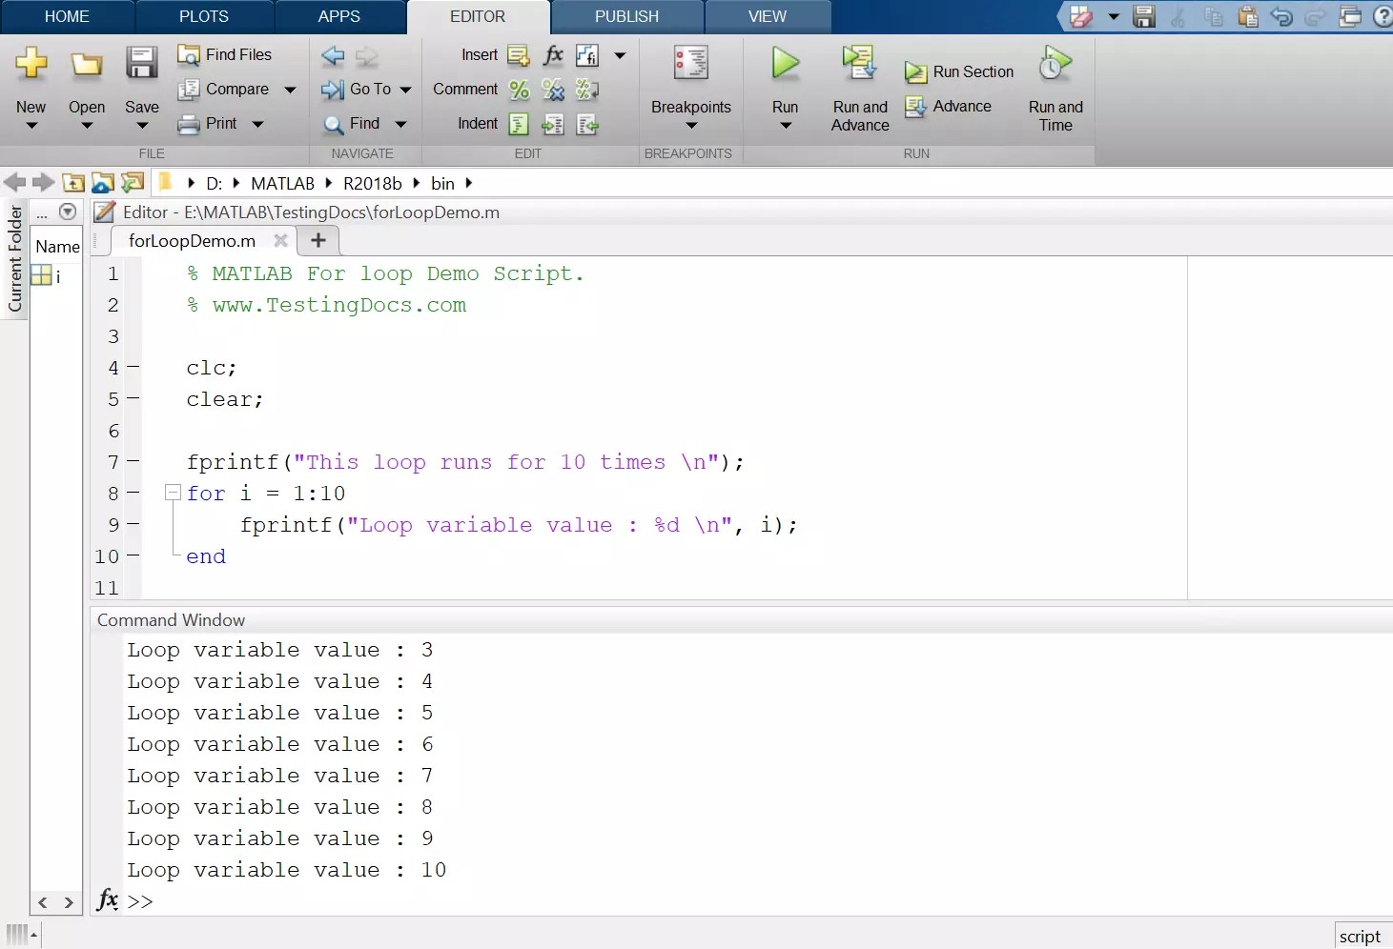Toggle breakpoint on line 9 inside loop
1393x949 pixels.
click(x=133, y=525)
